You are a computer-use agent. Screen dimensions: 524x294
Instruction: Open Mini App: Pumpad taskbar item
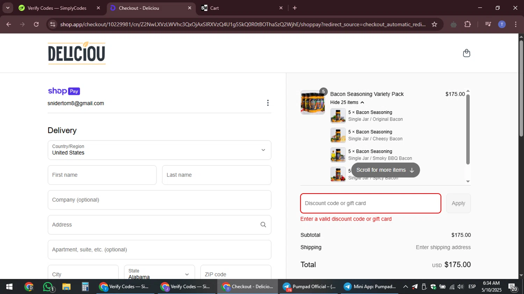(370, 287)
